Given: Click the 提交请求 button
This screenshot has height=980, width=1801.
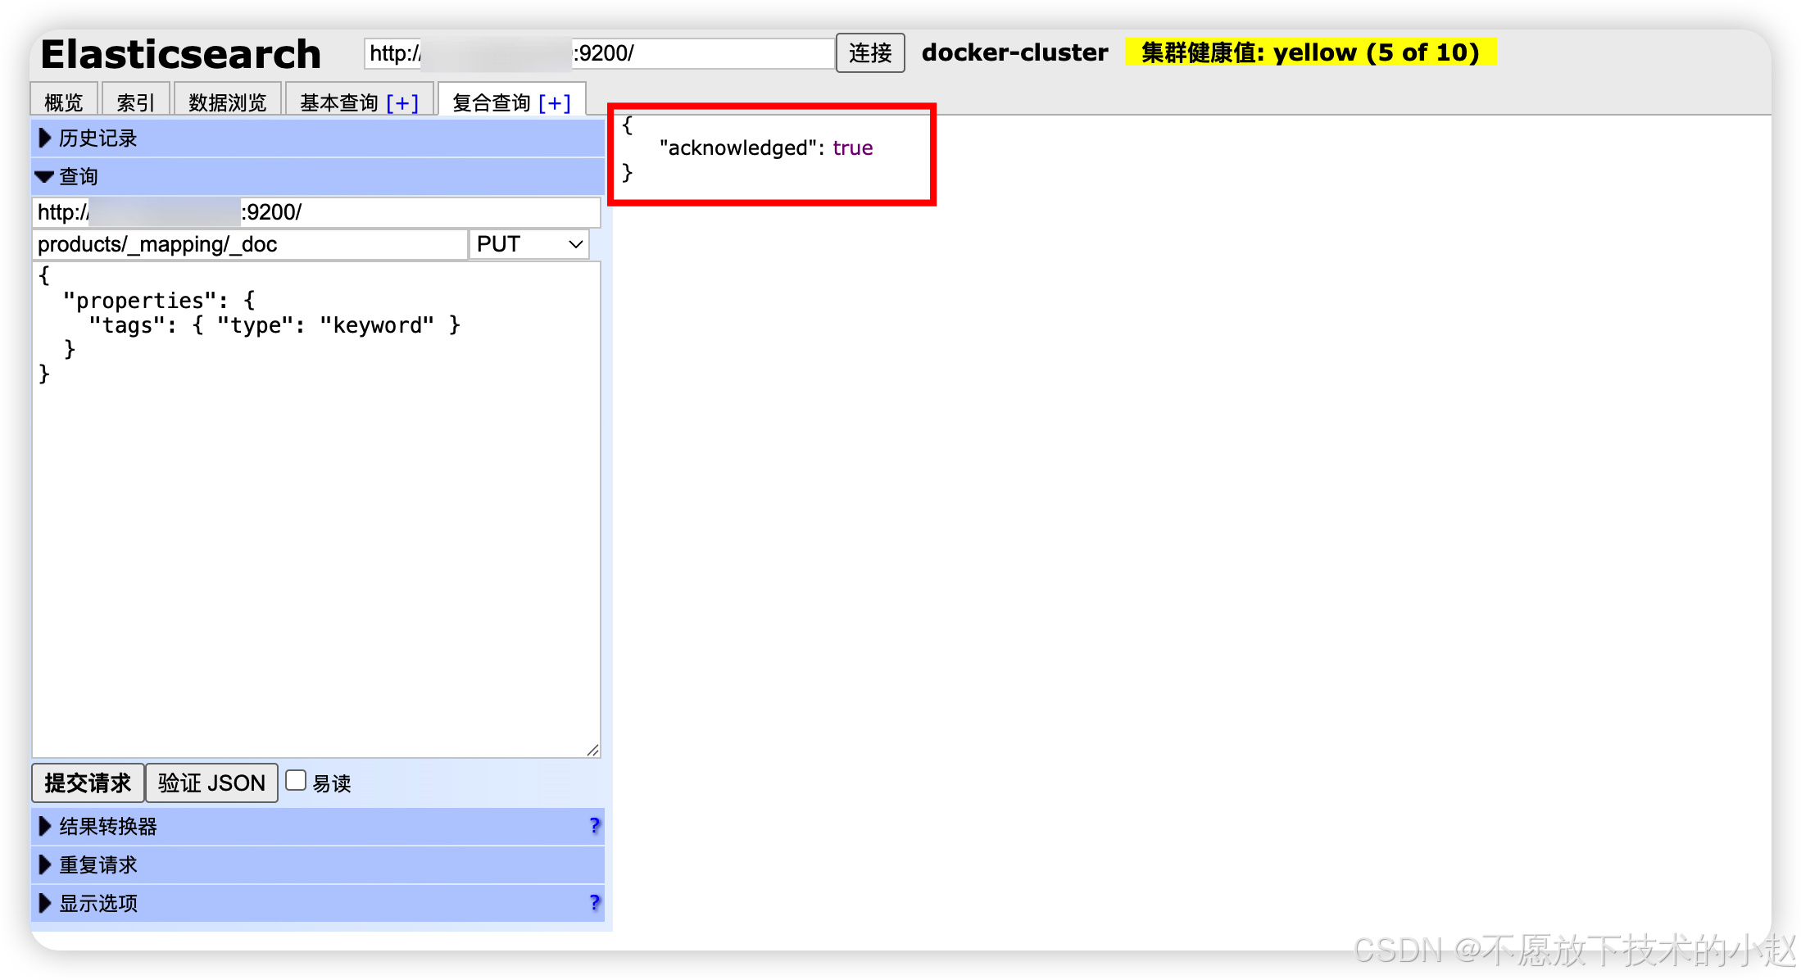Looking at the screenshot, I should point(88,783).
